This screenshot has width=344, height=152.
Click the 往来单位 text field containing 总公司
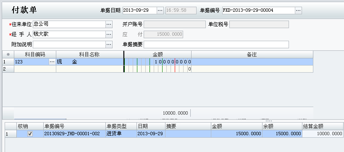tap(69, 24)
